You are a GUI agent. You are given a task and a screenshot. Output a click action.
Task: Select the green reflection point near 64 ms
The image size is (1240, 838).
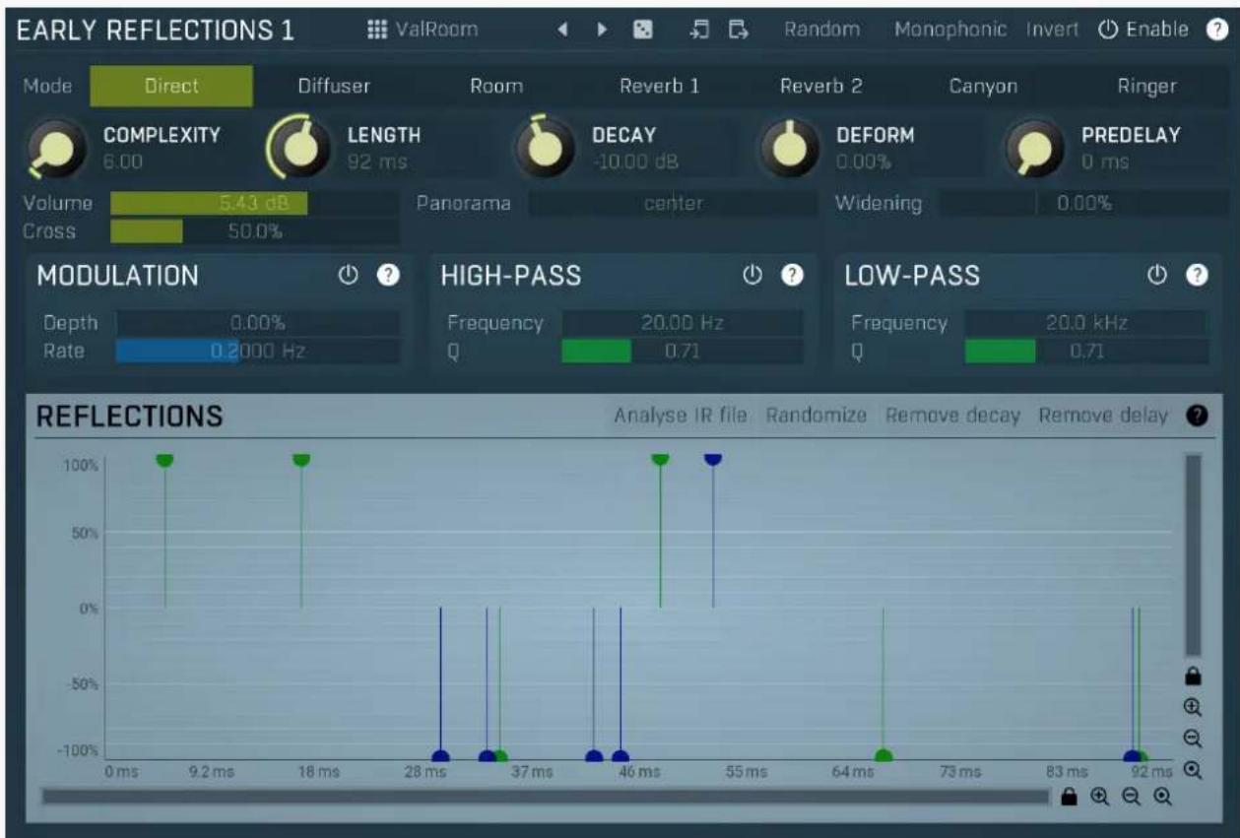pos(883,756)
